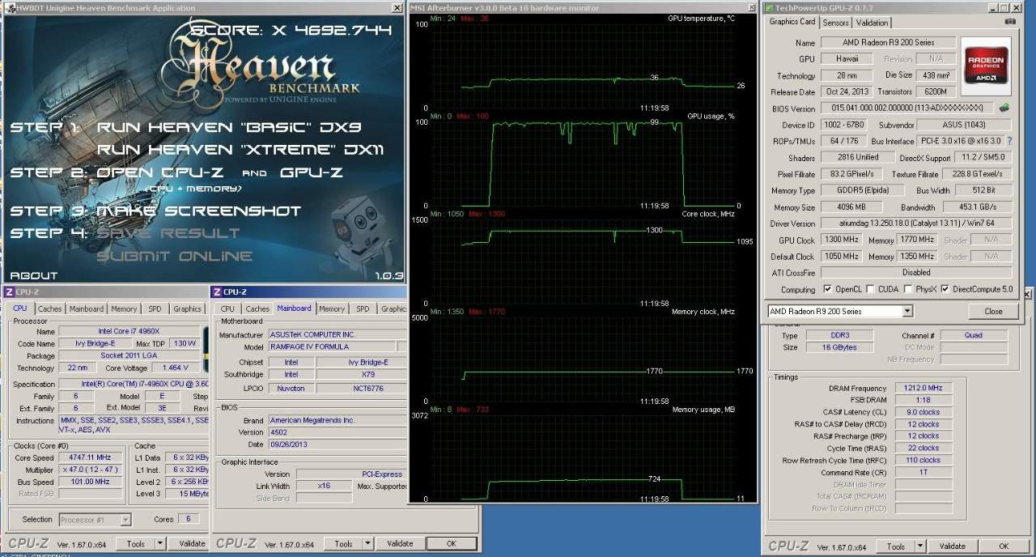Image resolution: width=1036 pixels, height=557 pixels.
Task: Click Submit Online in Heaven app
Action: tap(175, 257)
